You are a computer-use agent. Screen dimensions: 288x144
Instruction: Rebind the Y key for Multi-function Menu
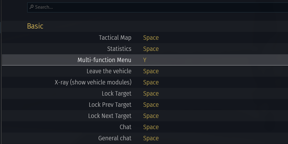coord(145,60)
